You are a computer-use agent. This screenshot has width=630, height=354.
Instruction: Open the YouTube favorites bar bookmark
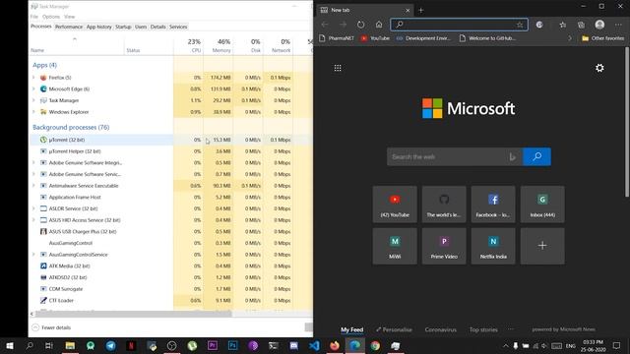pyautogui.click(x=375, y=38)
